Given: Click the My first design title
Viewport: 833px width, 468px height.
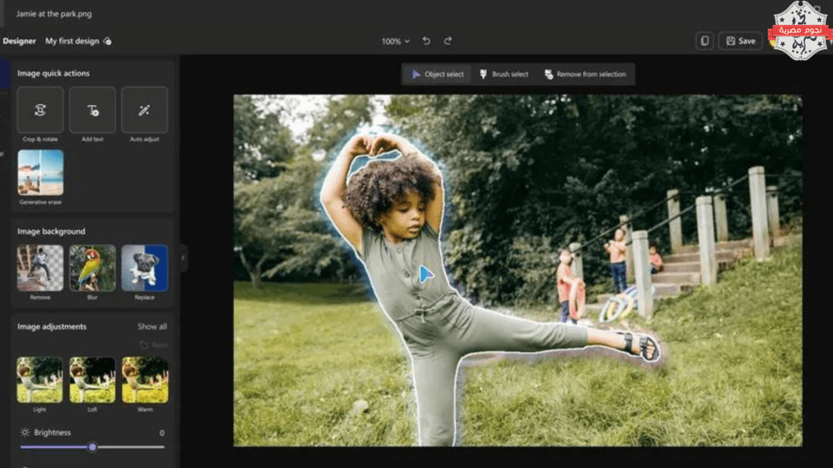Looking at the screenshot, I should tap(72, 41).
